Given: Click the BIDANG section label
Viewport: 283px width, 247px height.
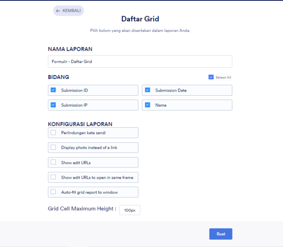Looking at the screenshot, I should click(59, 77).
